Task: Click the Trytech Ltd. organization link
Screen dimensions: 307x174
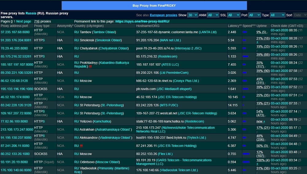Action: 196,138
